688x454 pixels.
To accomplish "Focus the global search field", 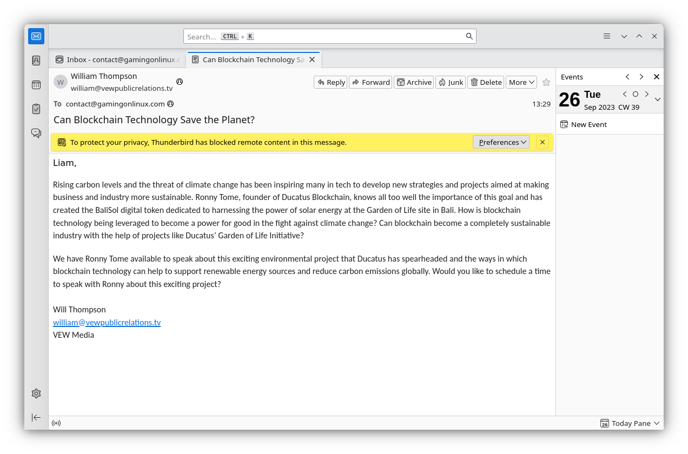I will 325,36.
